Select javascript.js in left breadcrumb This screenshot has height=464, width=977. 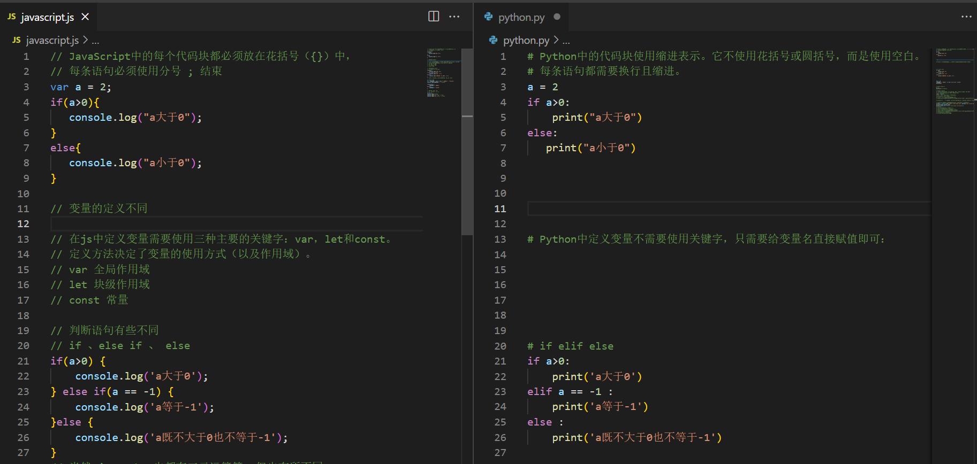52,40
